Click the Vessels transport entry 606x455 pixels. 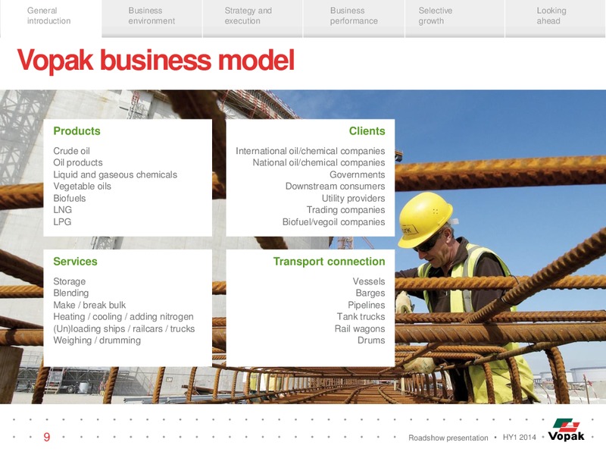(x=369, y=281)
